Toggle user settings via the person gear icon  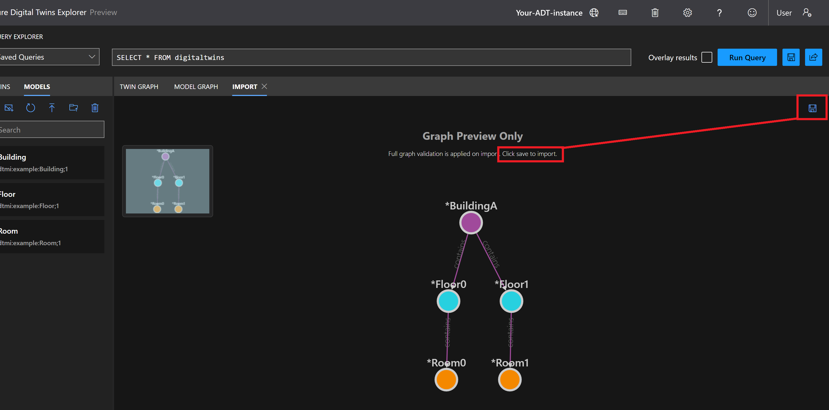pyautogui.click(x=807, y=13)
